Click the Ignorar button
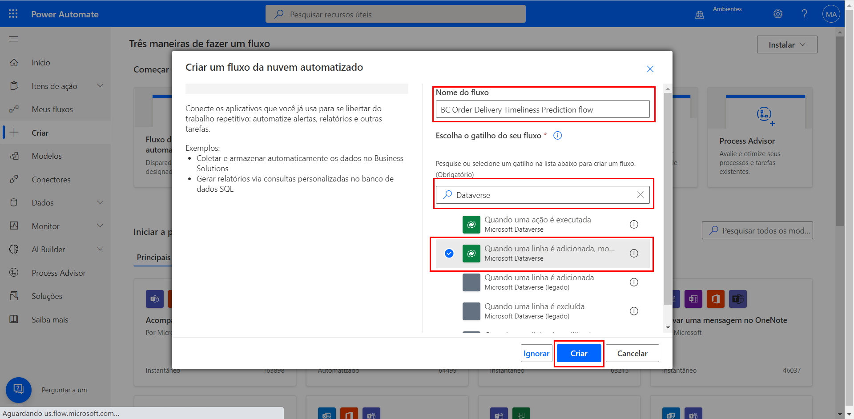 [x=536, y=354]
